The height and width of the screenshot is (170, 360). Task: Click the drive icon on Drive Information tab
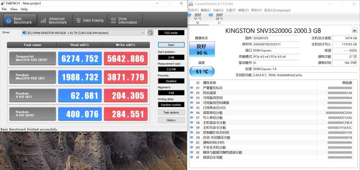(113, 20)
